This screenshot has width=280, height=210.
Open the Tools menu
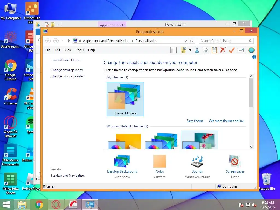(80, 50)
